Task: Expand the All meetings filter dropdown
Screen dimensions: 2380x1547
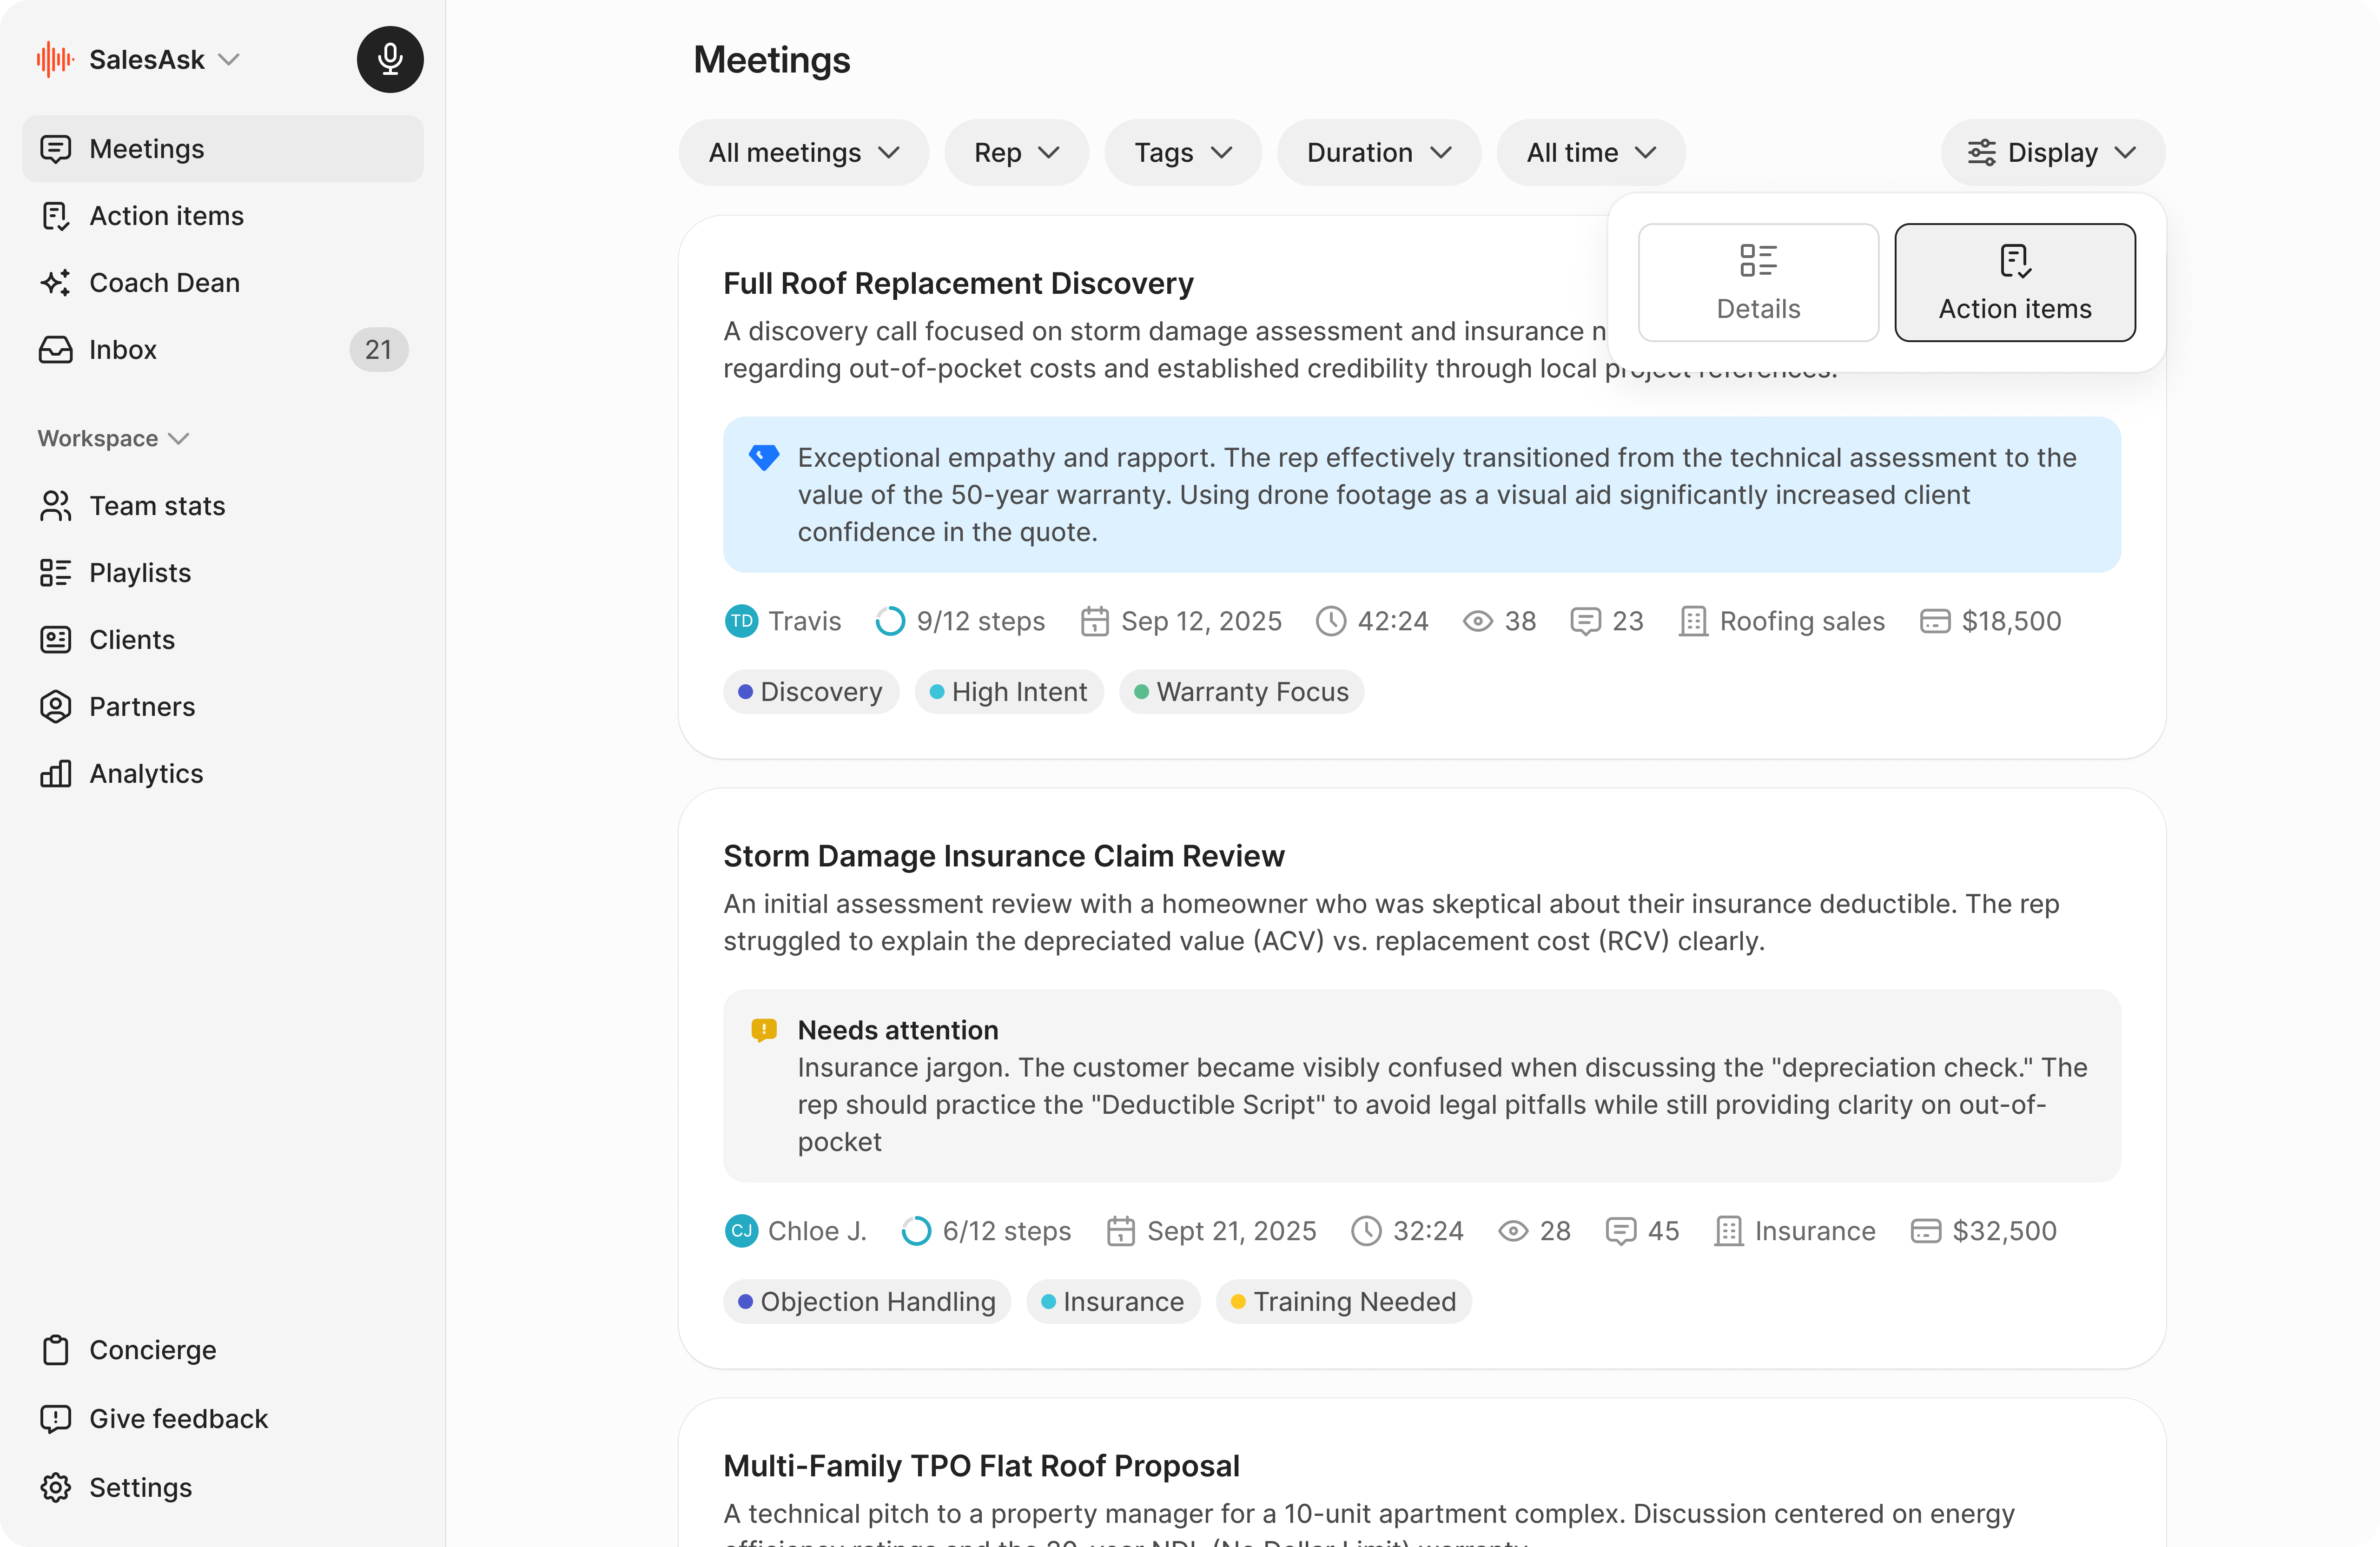Action: 803,153
